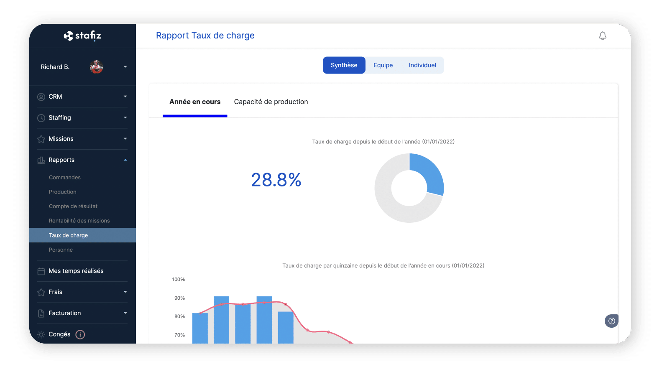
Task: Click the Congés info icon
Action: [x=80, y=334]
